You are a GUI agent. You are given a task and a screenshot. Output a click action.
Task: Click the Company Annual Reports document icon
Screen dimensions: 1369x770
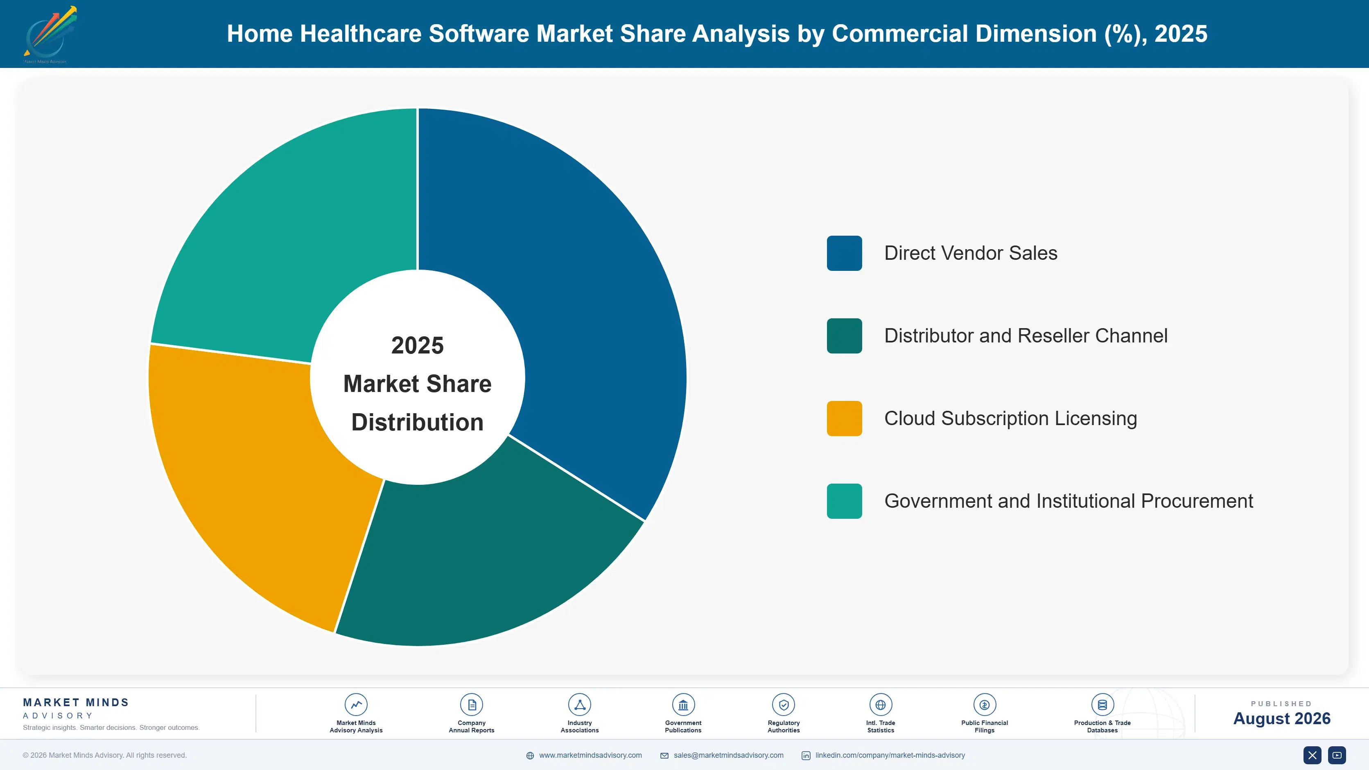click(x=471, y=705)
